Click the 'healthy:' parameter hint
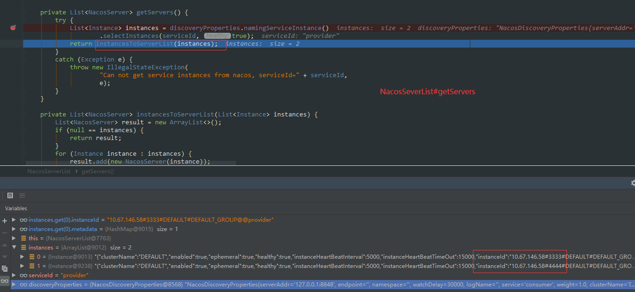The height and width of the screenshot is (292, 635). pos(217,36)
